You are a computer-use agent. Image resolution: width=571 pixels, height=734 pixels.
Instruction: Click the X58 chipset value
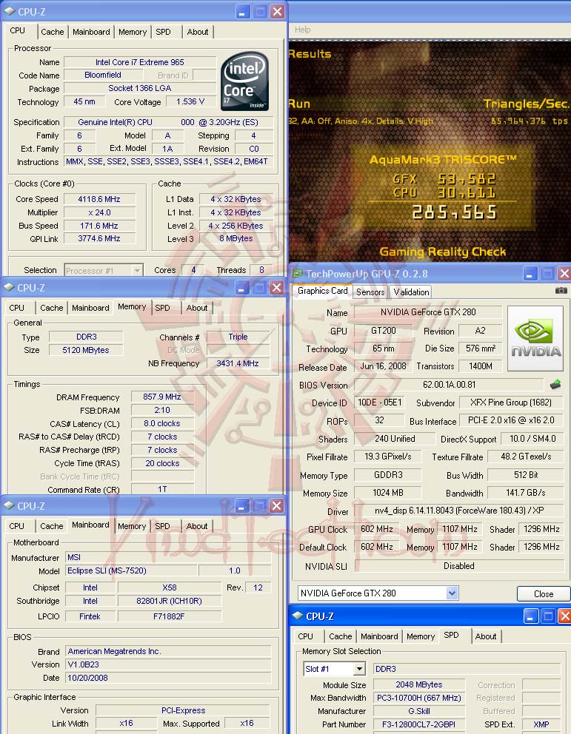(169, 587)
